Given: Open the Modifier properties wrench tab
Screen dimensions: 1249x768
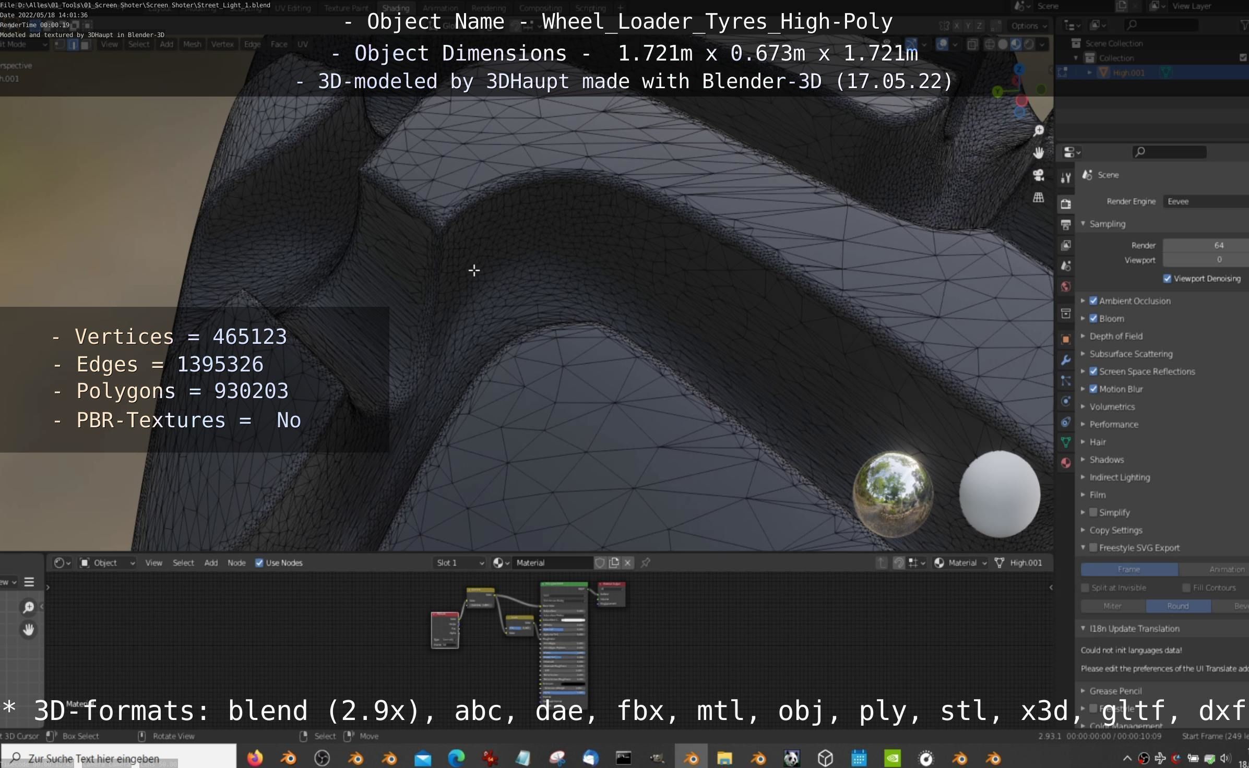Looking at the screenshot, I should point(1066,360).
